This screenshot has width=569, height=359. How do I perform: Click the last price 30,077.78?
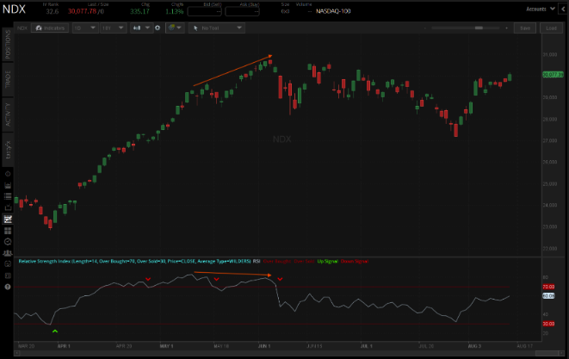tap(83, 11)
